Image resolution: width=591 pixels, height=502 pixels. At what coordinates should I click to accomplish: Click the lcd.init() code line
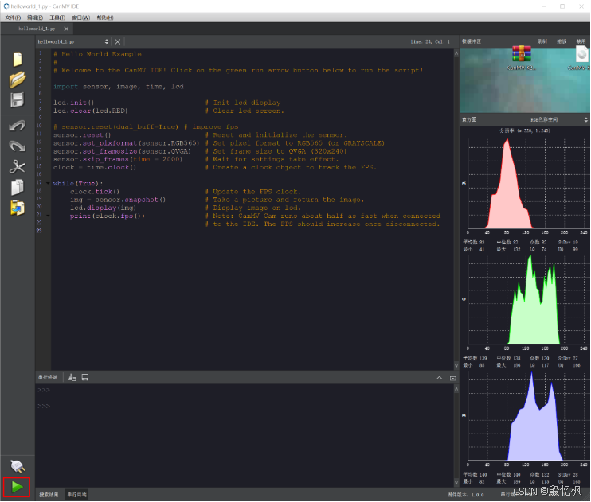click(73, 103)
